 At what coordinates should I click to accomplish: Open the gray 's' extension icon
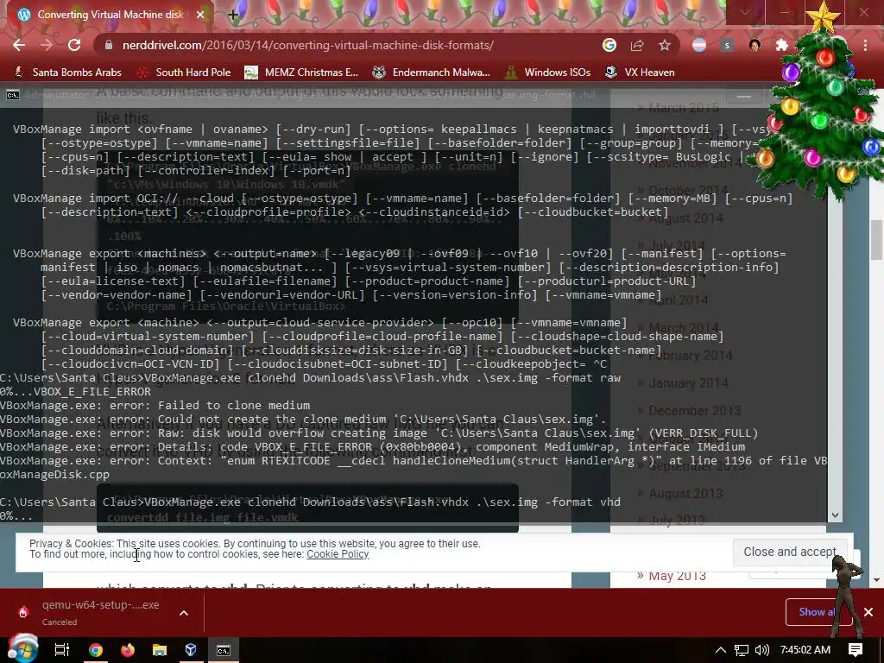(727, 45)
